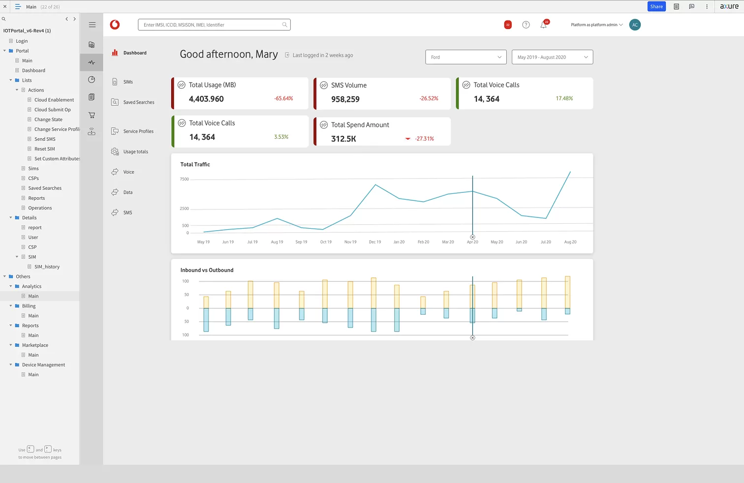The image size is (744, 483).
Task: Open the hamburger menu above icon rail
Action: pos(92,25)
